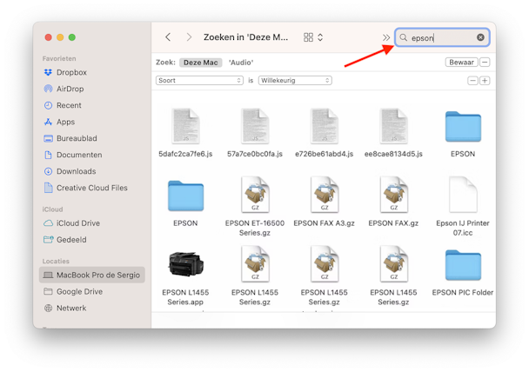Switch view using the grid icon

[308, 37]
